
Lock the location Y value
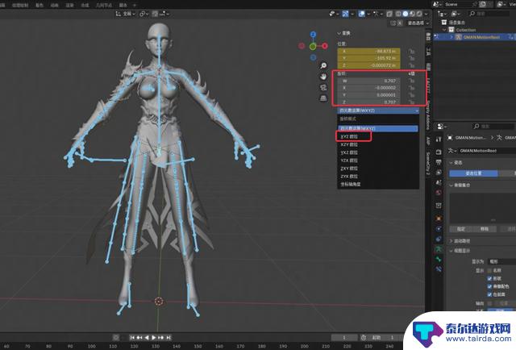(x=411, y=59)
